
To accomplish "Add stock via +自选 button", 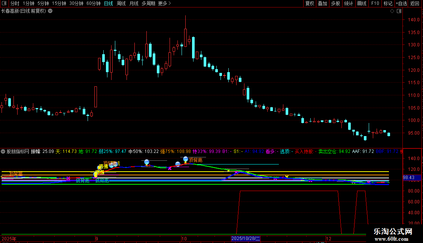I will 401,3.
